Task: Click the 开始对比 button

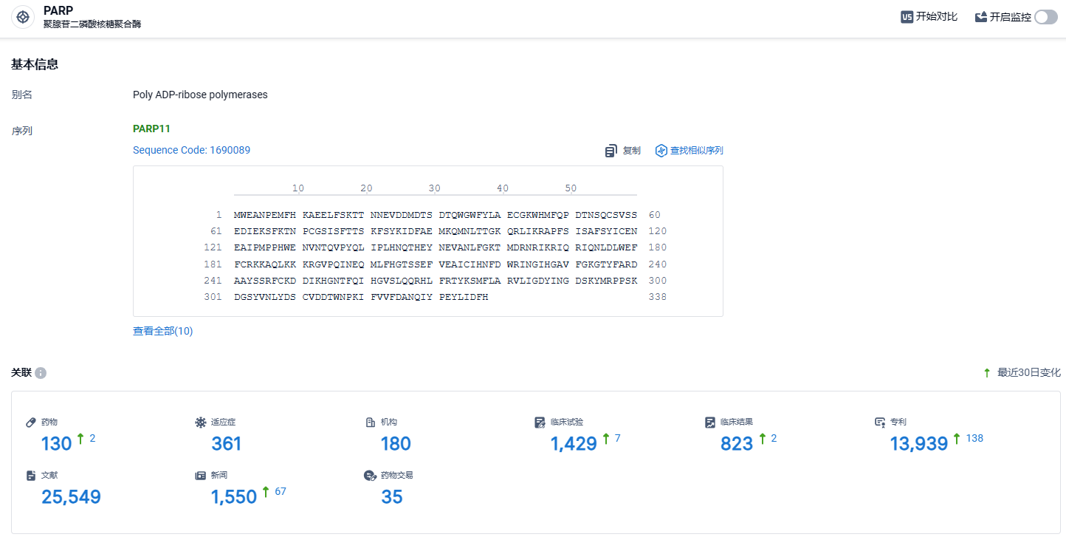Action: point(929,17)
